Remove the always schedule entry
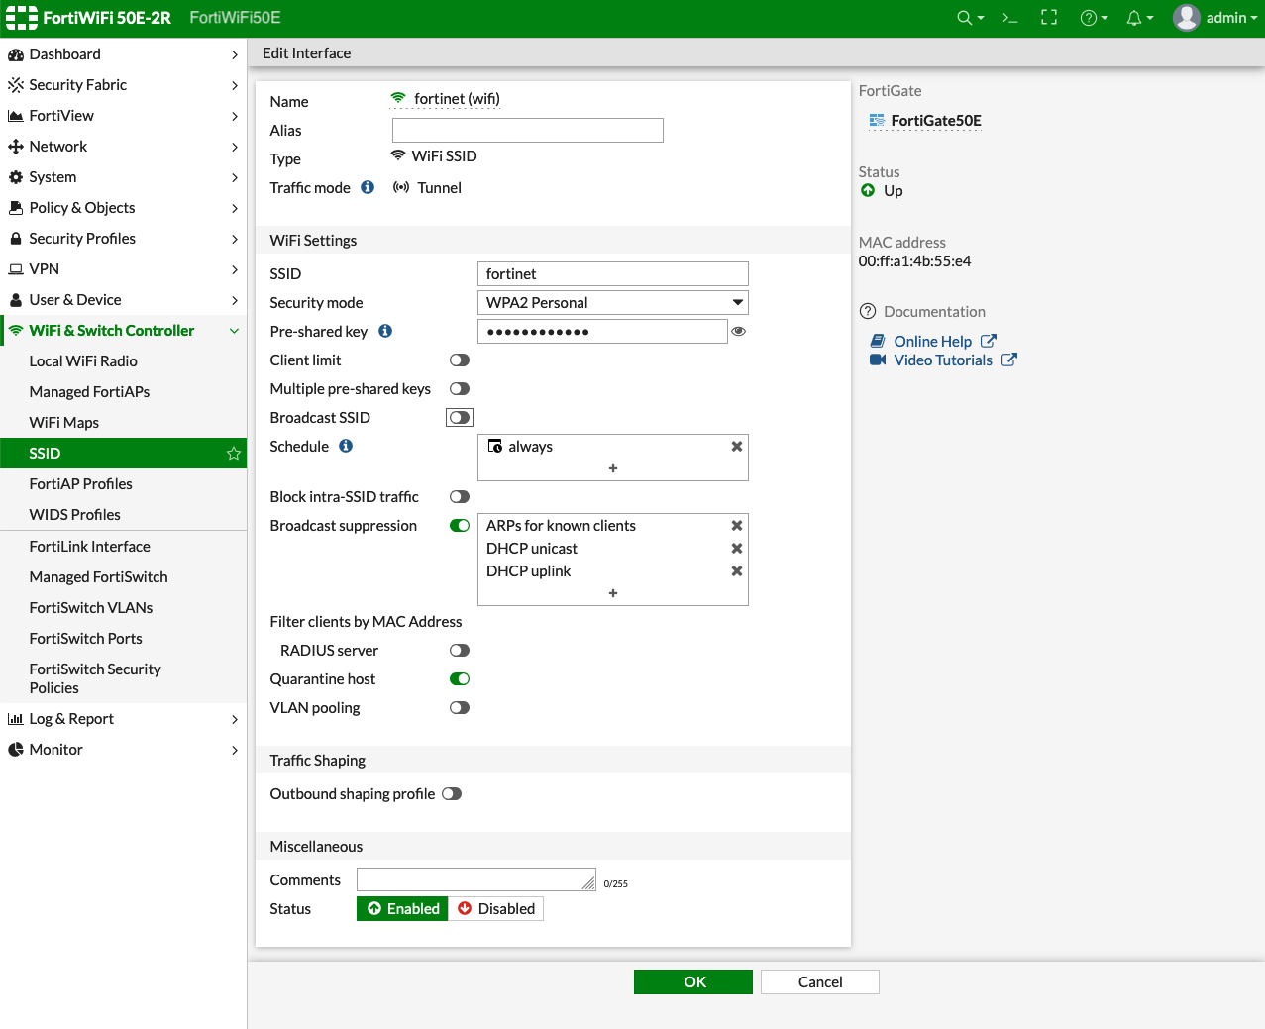 pos(737,447)
